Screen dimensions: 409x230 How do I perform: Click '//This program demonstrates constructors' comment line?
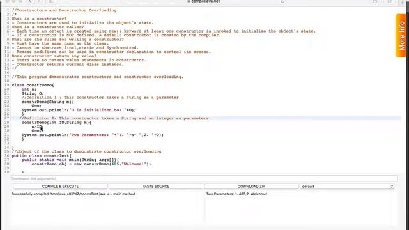point(98,77)
